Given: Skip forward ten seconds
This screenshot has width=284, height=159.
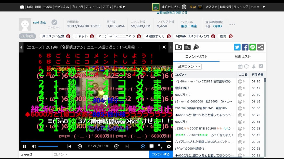Looking at the screenshot, I should [x=117, y=146].
